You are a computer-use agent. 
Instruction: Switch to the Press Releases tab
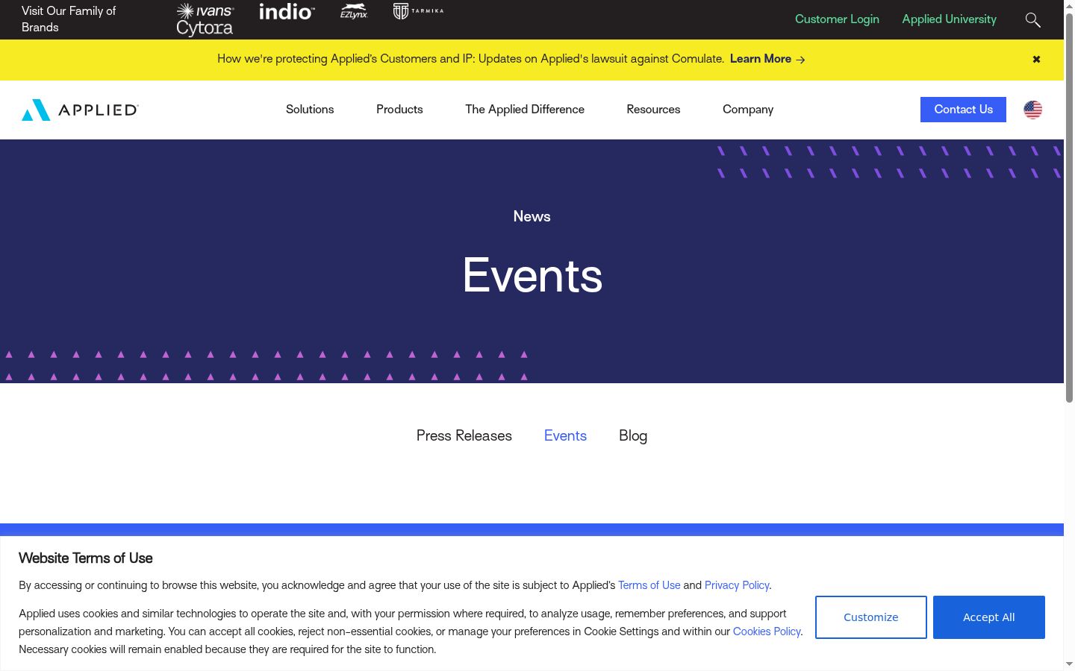[464, 435]
